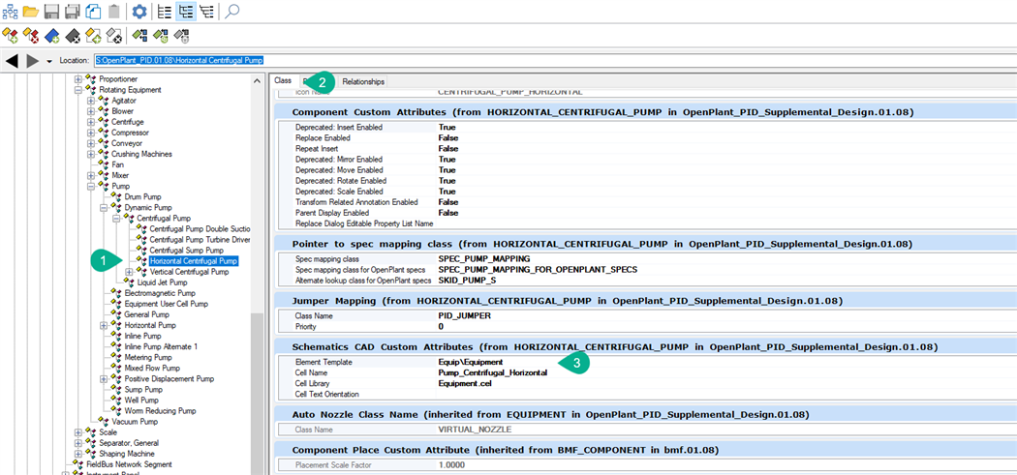The width and height of the screenshot is (1017, 475).
Task: Click the add class icon with green plus
Action: click(x=10, y=35)
